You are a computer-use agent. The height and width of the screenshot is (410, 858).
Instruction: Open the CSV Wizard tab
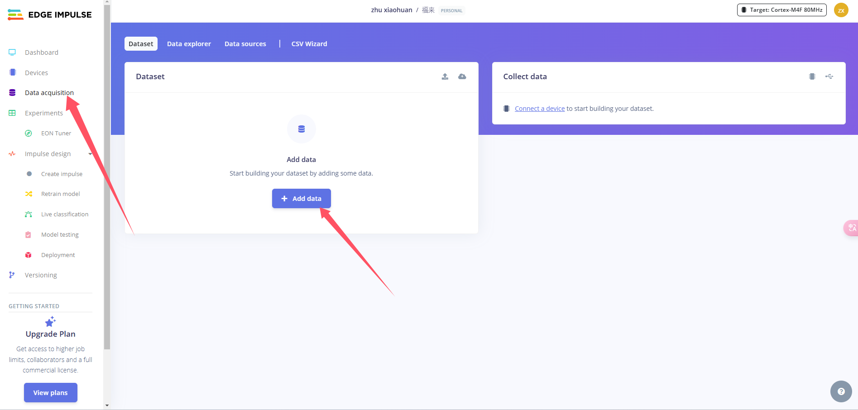pos(309,44)
